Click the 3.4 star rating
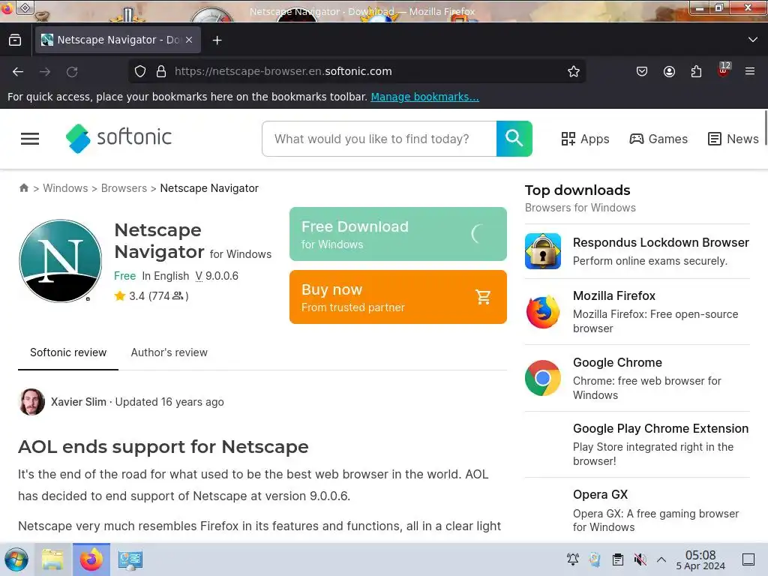The height and width of the screenshot is (576, 768). (x=151, y=295)
